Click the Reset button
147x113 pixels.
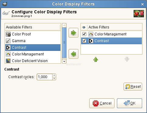133,87
